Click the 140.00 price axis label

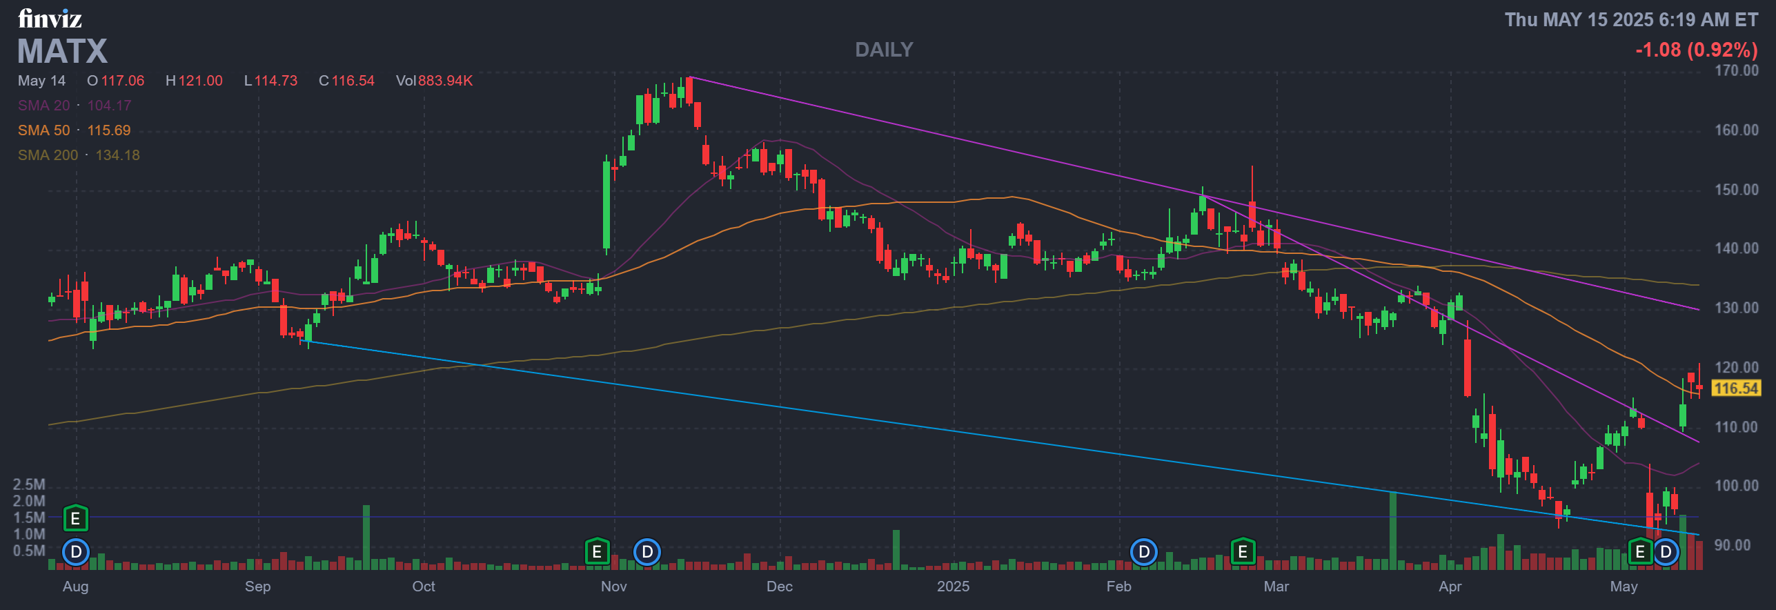1737,248
